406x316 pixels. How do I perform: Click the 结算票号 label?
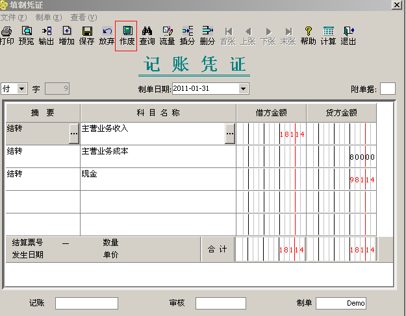click(27, 243)
